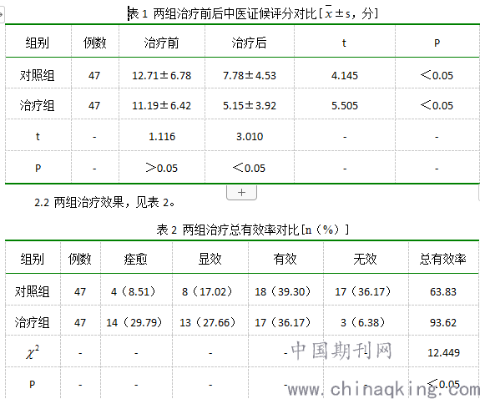Select cell with value 7.78±4.53
The height and width of the screenshot is (399, 480).
pos(250,75)
